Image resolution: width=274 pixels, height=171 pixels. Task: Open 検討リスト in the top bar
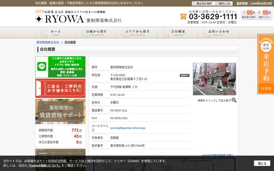point(223,3)
